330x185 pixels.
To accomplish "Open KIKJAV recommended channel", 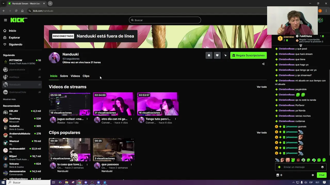I will click(x=22, y=113).
